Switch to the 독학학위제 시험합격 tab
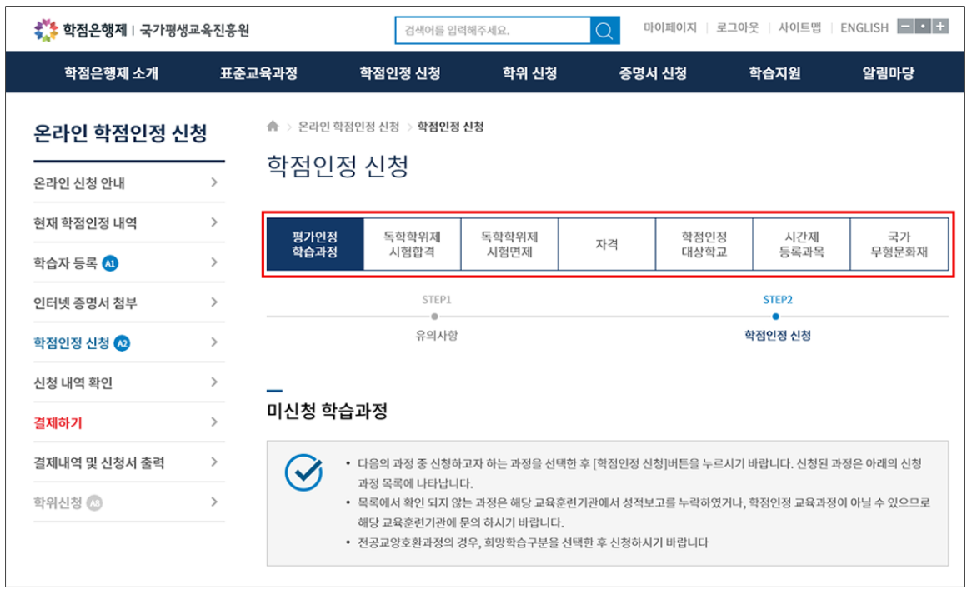This screenshot has height=594, width=972. pos(413,243)
